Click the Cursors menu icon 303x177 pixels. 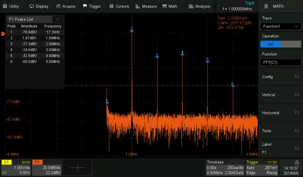click(111, 7)
